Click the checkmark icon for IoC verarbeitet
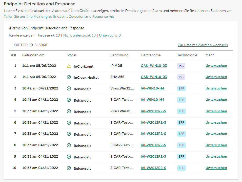This screenshot has height=182, width=242. pyautogui.click(x=69, y=77)
